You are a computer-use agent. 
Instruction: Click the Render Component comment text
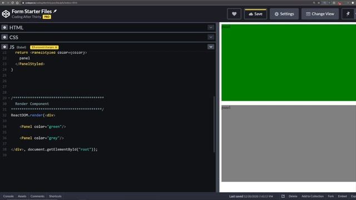(x=32, y=104)
